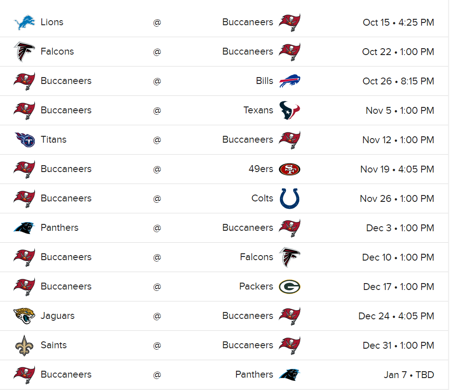This screenshot has width=450, height=390.
Task: Click the Colts horseshoe logo
Action: 290,199
